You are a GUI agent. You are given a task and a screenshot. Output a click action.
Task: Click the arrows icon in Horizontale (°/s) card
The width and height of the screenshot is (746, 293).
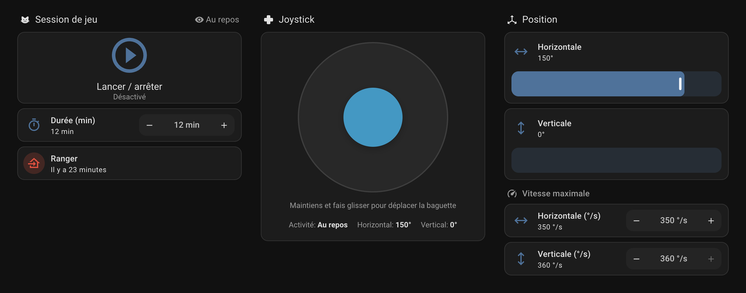(x=521, y=221)
